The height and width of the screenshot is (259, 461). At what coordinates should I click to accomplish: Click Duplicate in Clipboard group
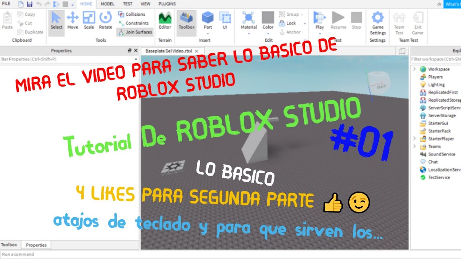pos(30,32)
